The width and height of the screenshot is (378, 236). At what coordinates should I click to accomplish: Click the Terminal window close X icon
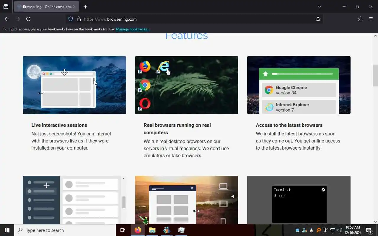click(x=323, y=190)
